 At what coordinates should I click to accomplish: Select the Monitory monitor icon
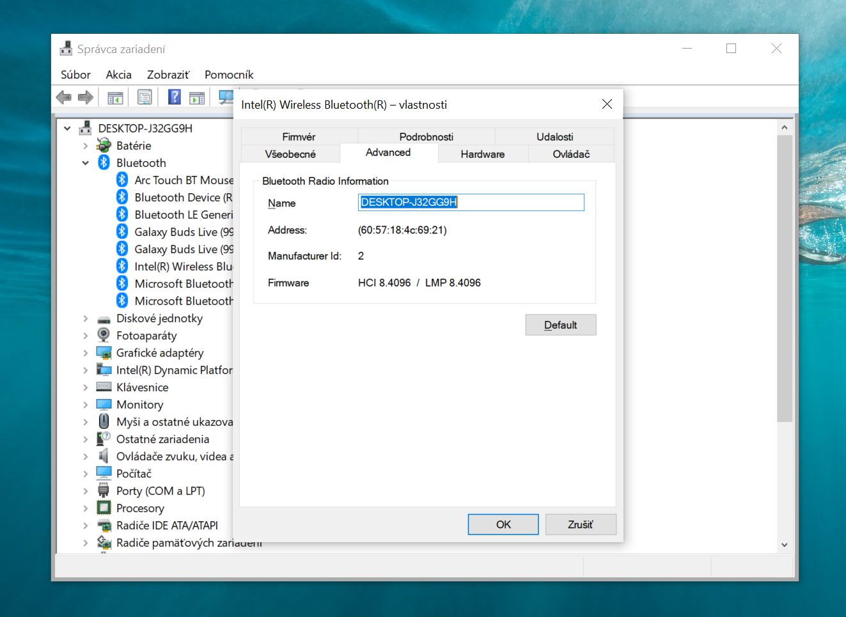(104, 404)
